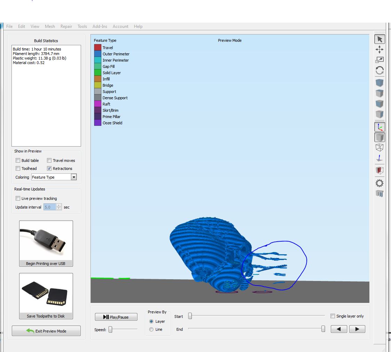Open the cross-section view tool

click(x=380, y=171)
